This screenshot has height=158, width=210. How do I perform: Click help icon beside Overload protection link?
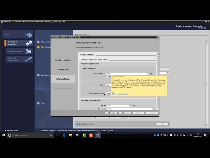113,93
